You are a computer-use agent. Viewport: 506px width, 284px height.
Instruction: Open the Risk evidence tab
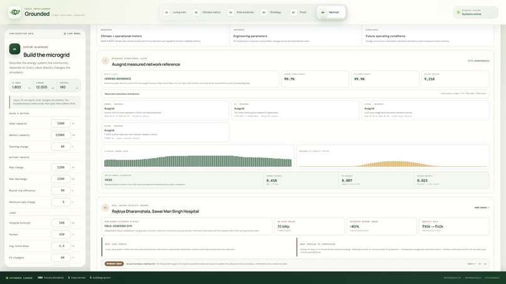coord(241,13)
